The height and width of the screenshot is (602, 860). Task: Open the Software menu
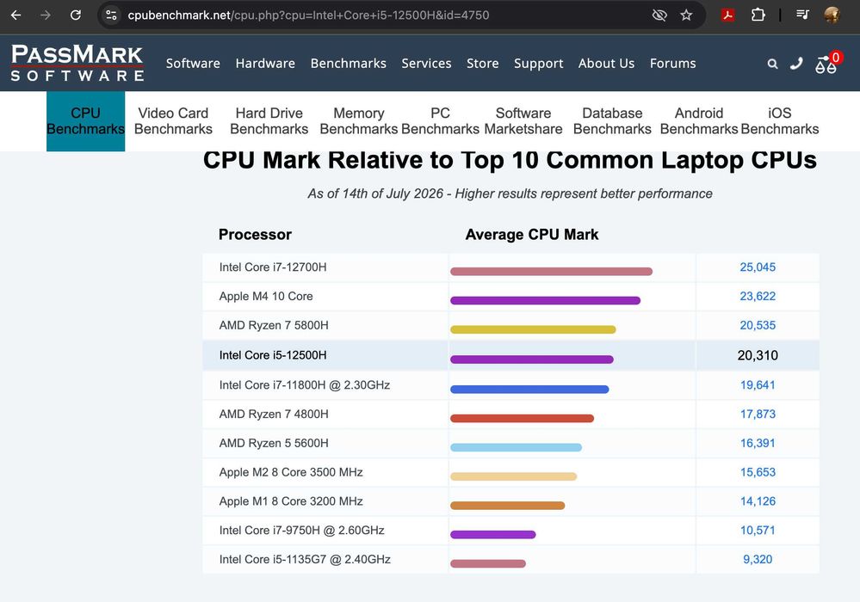(x=193, y=64)
